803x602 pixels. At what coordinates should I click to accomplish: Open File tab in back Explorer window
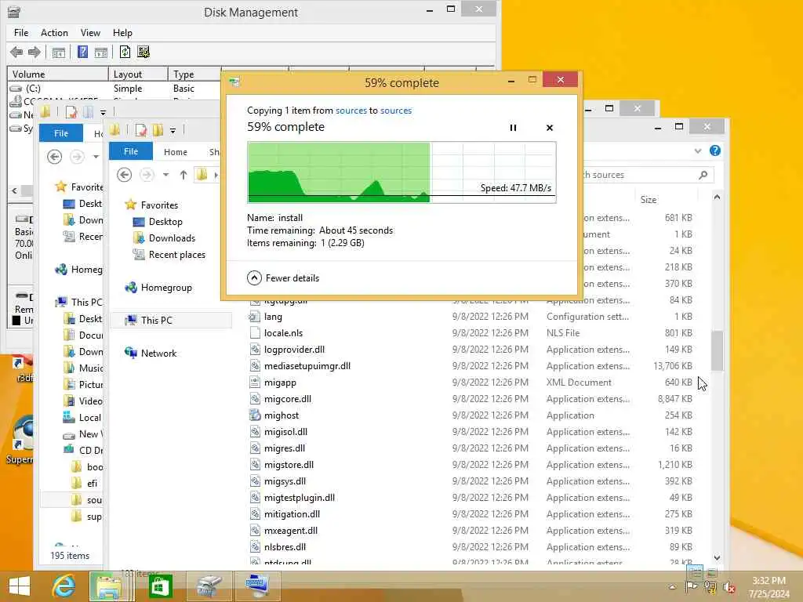pyautogui.click(x=61, y=133)
